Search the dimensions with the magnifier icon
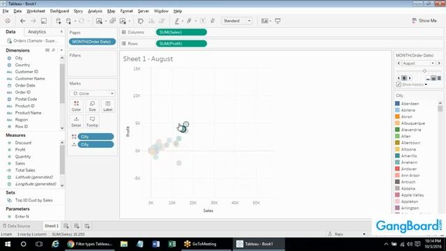This screenshot has height=251, width=446. 54,50
